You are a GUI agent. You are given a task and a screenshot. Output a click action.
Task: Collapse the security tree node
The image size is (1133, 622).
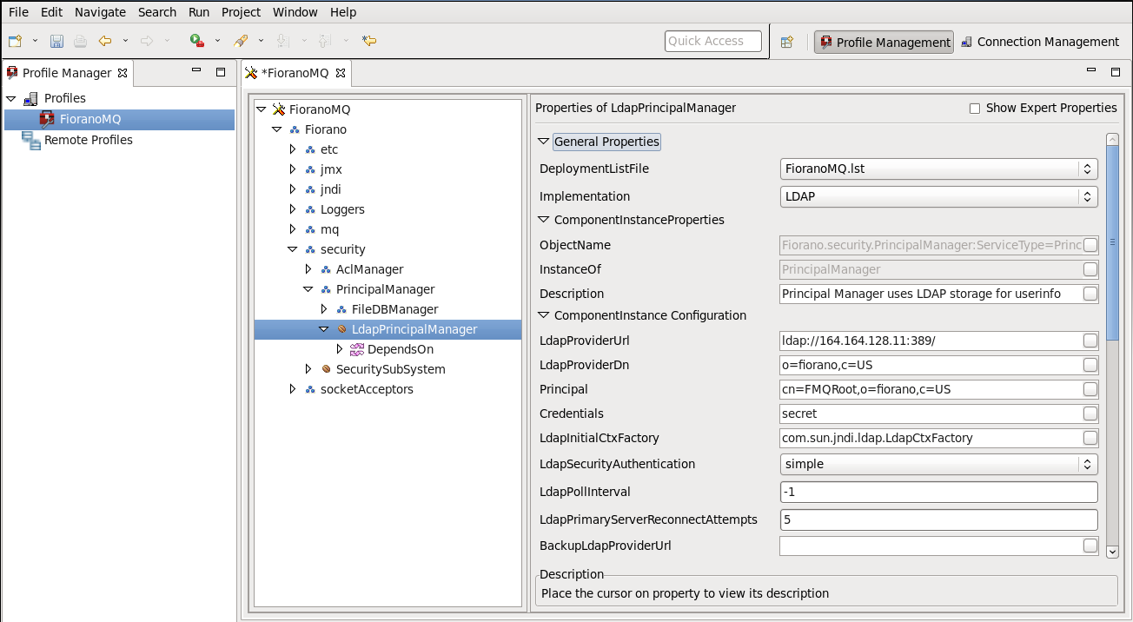[x=293, y=249]
